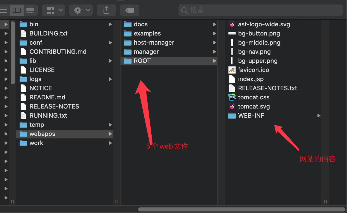Open the group-by arrangement dropdown

[53, 10]
